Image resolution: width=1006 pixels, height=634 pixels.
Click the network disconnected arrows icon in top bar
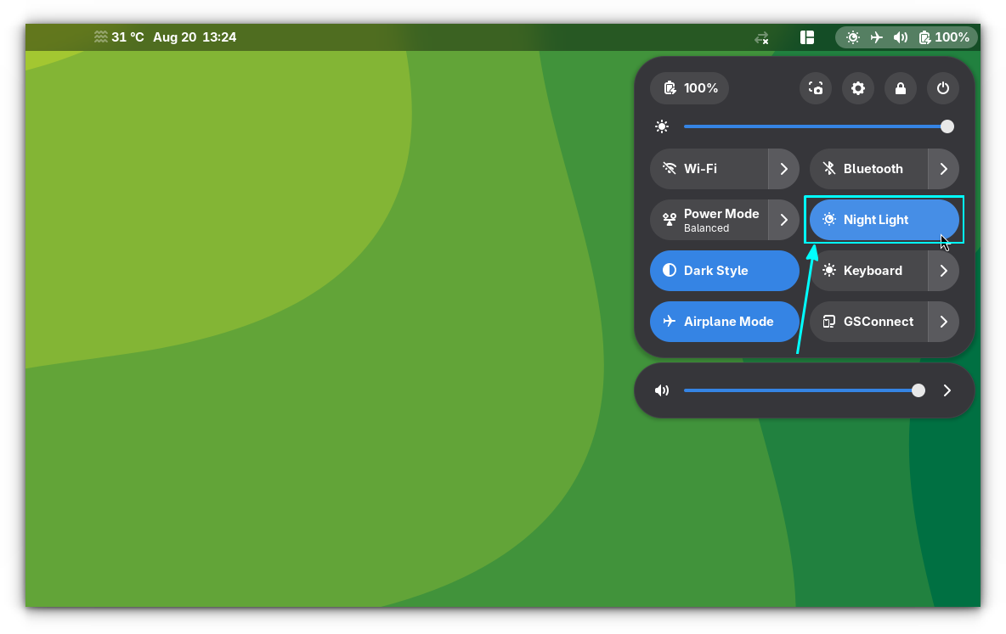tap(761, 38)
